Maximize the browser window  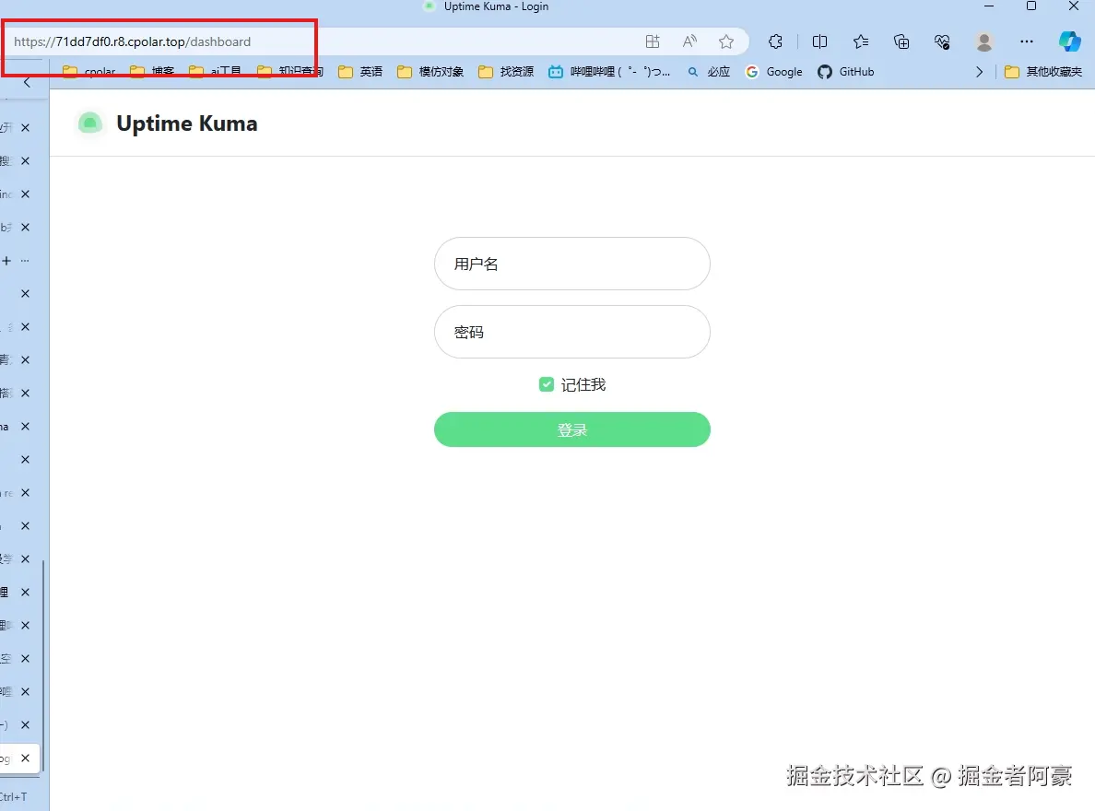1030,6
